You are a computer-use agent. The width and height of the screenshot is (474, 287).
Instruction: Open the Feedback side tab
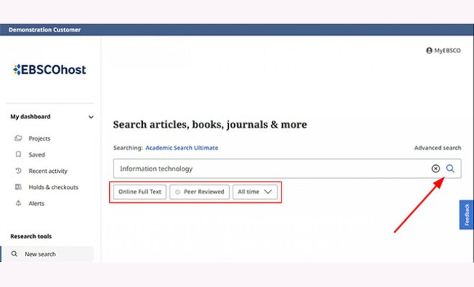point(466,215)
